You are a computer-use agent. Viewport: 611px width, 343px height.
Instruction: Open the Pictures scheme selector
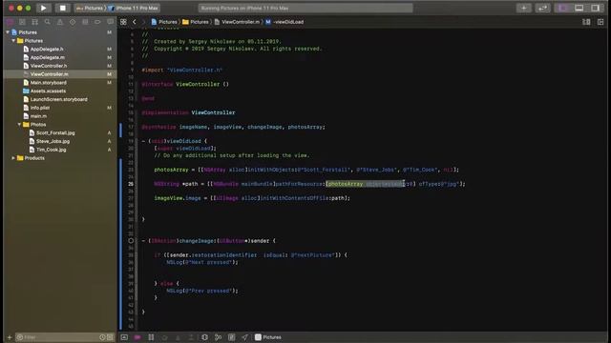coord(90,9)
